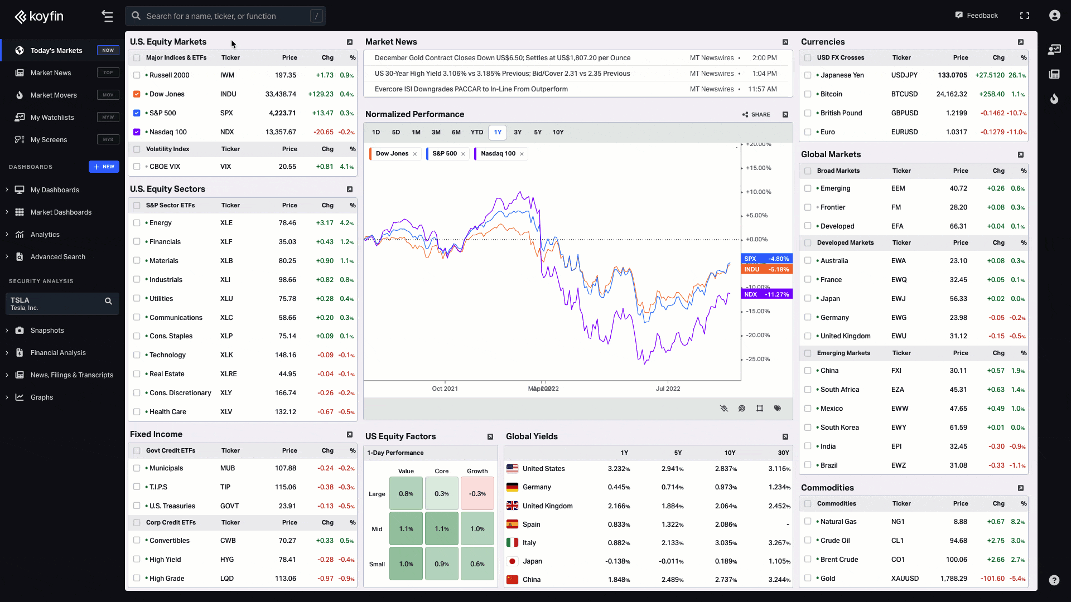Pop out the Global Markets widget
1071x602 pixels.
1021,155
